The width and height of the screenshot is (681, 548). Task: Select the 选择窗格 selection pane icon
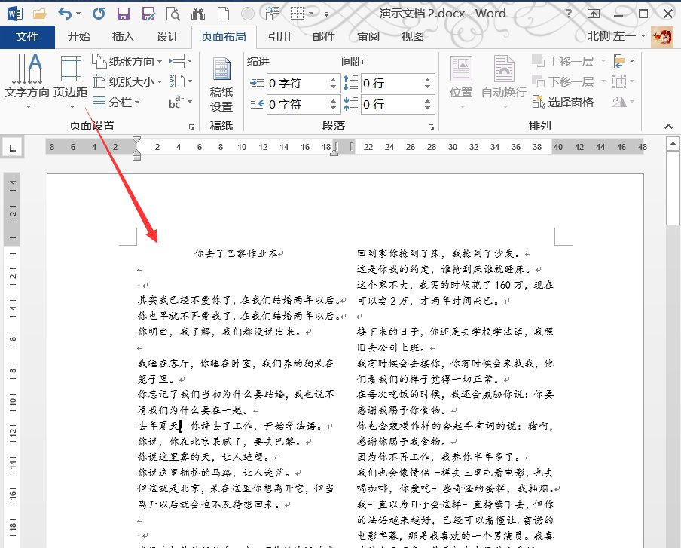pyautogui.click(x=563, y=102)
